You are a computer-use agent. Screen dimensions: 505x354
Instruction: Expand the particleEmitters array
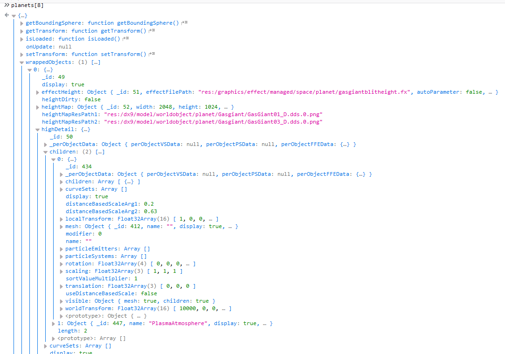61,249
